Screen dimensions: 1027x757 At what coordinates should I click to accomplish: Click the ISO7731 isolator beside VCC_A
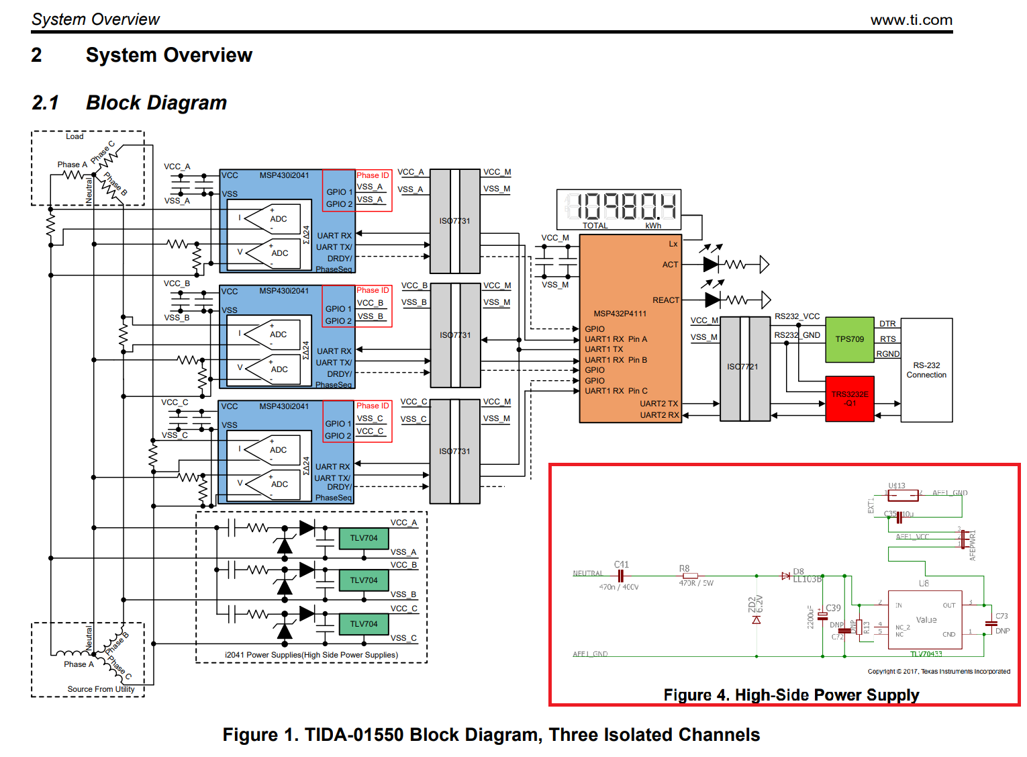click(455, 221)
